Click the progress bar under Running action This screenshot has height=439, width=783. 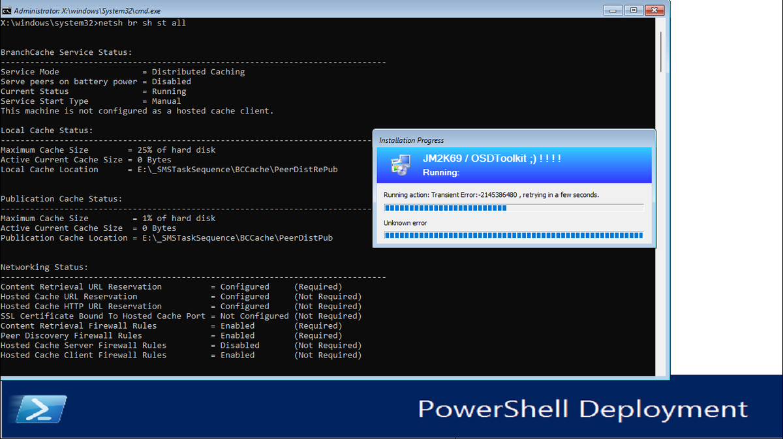514,207
